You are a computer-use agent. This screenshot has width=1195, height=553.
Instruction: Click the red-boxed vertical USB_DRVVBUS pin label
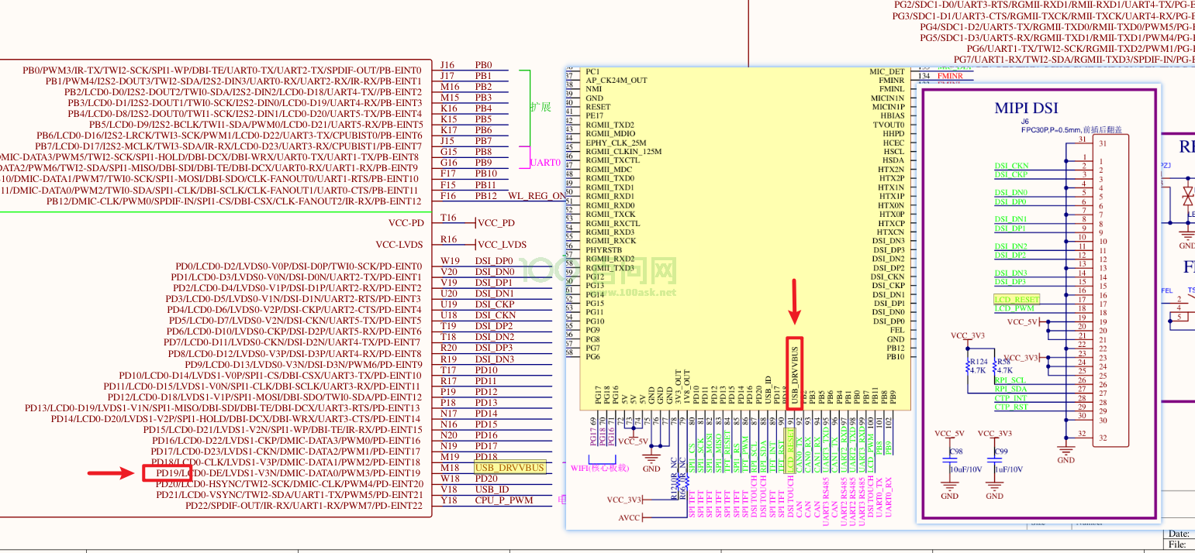[x=794, y=369]
